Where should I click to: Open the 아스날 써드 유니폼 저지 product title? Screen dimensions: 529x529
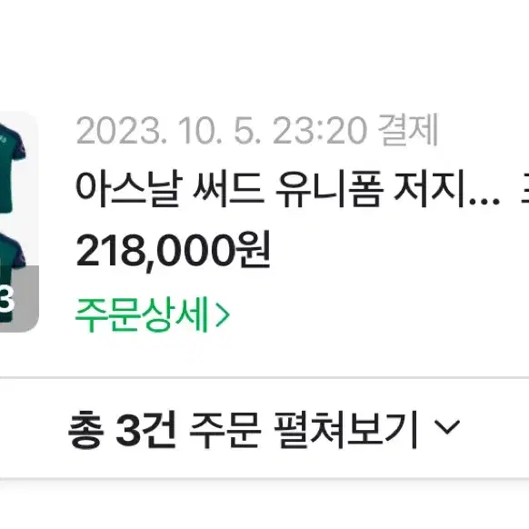288,189
